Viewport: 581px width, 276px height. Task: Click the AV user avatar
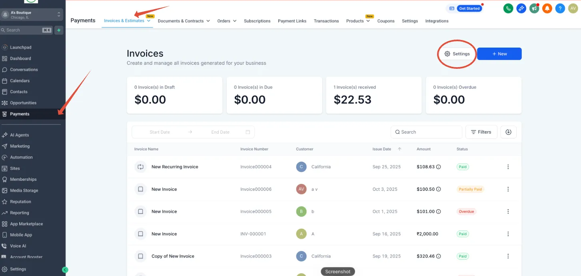point(573,8)
